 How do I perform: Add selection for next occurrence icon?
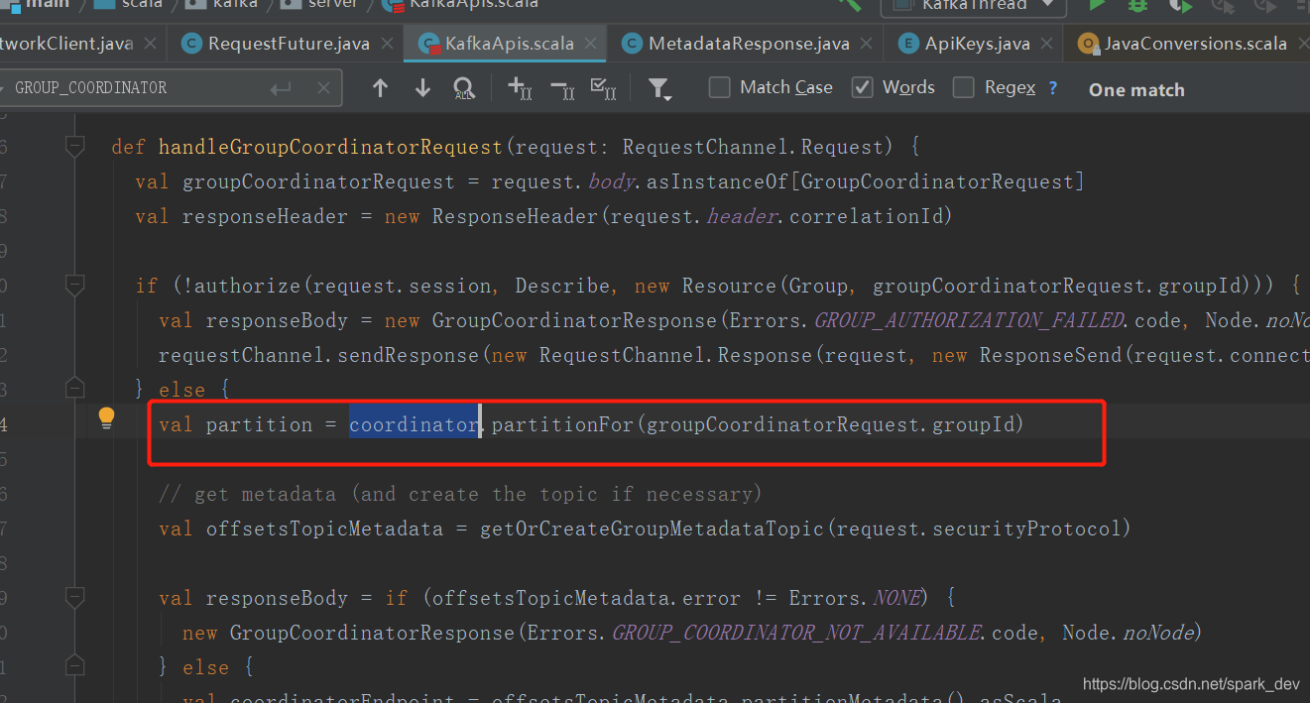[x=521, y=88]
